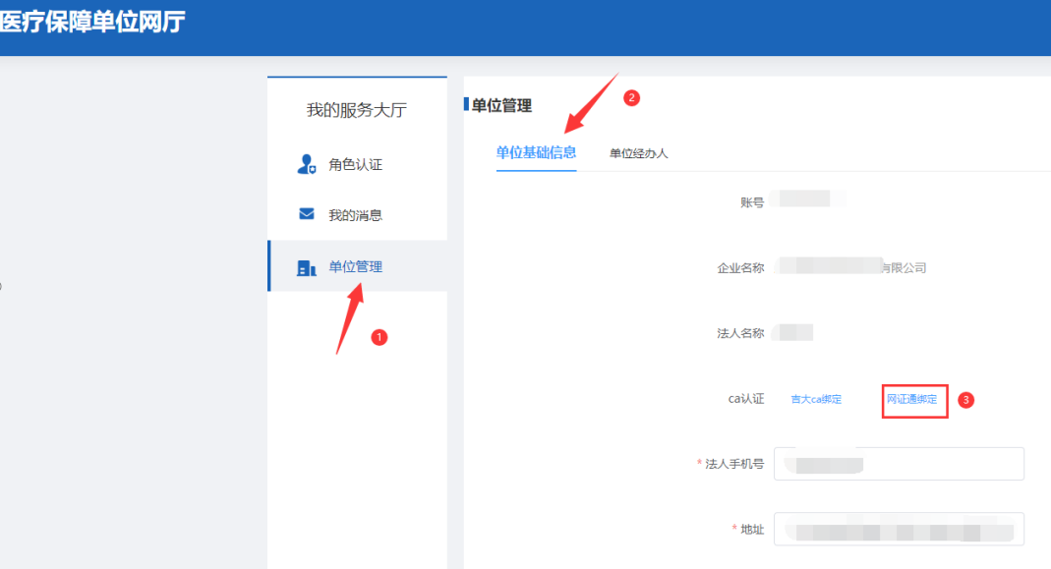
Task: Focus the 地址 input field
Action: click(x=899, y=529)
